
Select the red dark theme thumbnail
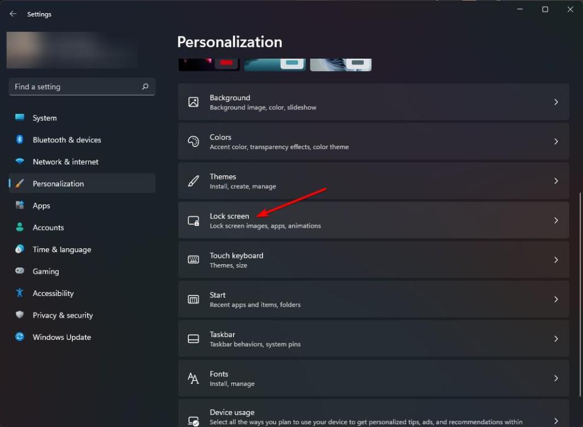point(209,65)
